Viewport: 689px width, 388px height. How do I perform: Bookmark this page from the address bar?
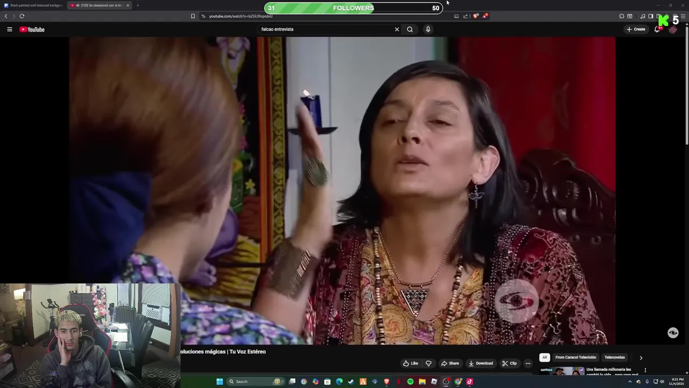click(x=193, y=16)
